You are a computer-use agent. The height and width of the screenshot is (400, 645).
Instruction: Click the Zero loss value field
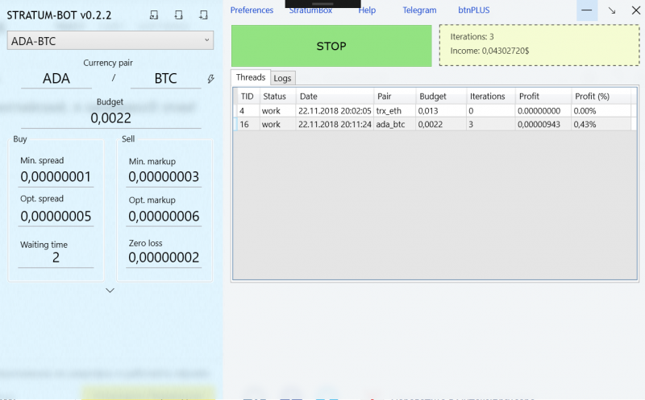(x=164, y=258)
